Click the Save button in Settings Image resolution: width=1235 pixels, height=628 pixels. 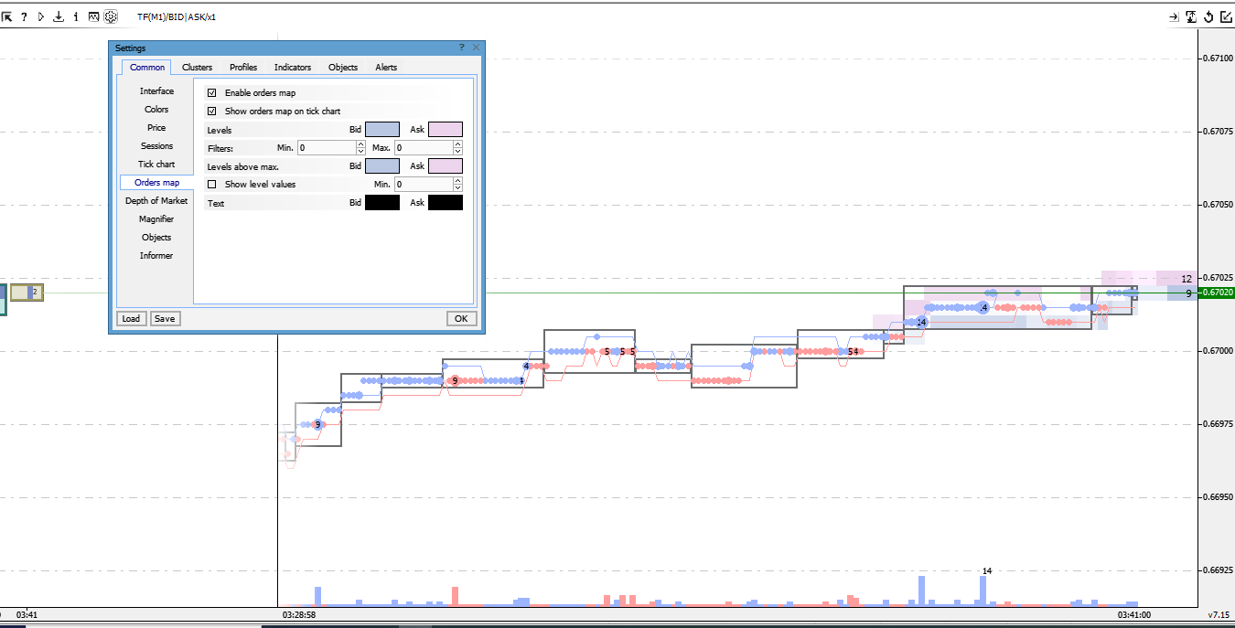tap(165, 318)
